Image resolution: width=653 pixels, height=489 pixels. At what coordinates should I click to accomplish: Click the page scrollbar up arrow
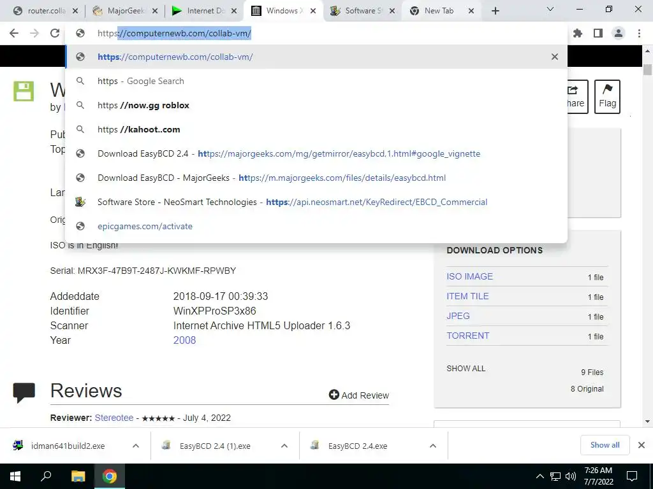click(648, 52)
